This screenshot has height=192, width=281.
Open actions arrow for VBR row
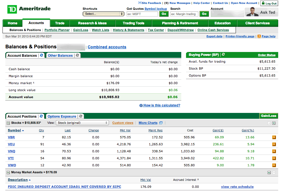(x=274, y=137)
